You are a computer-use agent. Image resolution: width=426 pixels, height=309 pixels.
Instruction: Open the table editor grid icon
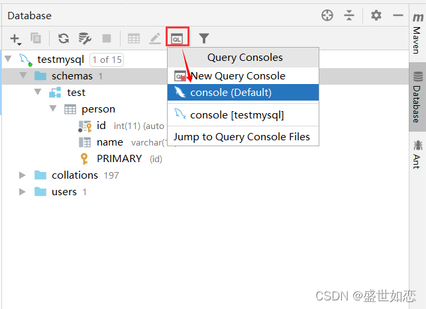coord(134,38)
